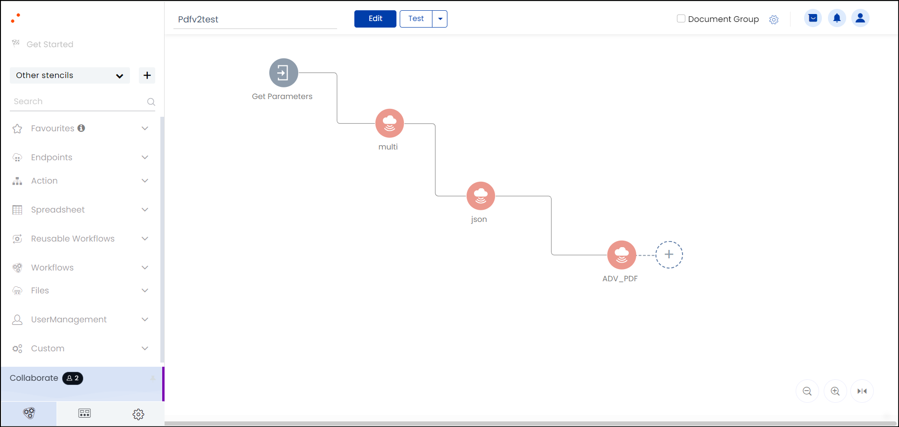Open Document Group settings gear
This screenshot has height=427, width=899.
pos(774,20)
